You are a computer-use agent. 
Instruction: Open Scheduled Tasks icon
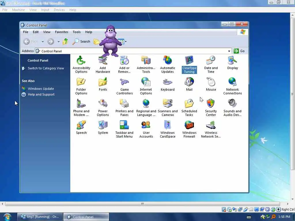[x=189, y=108]
